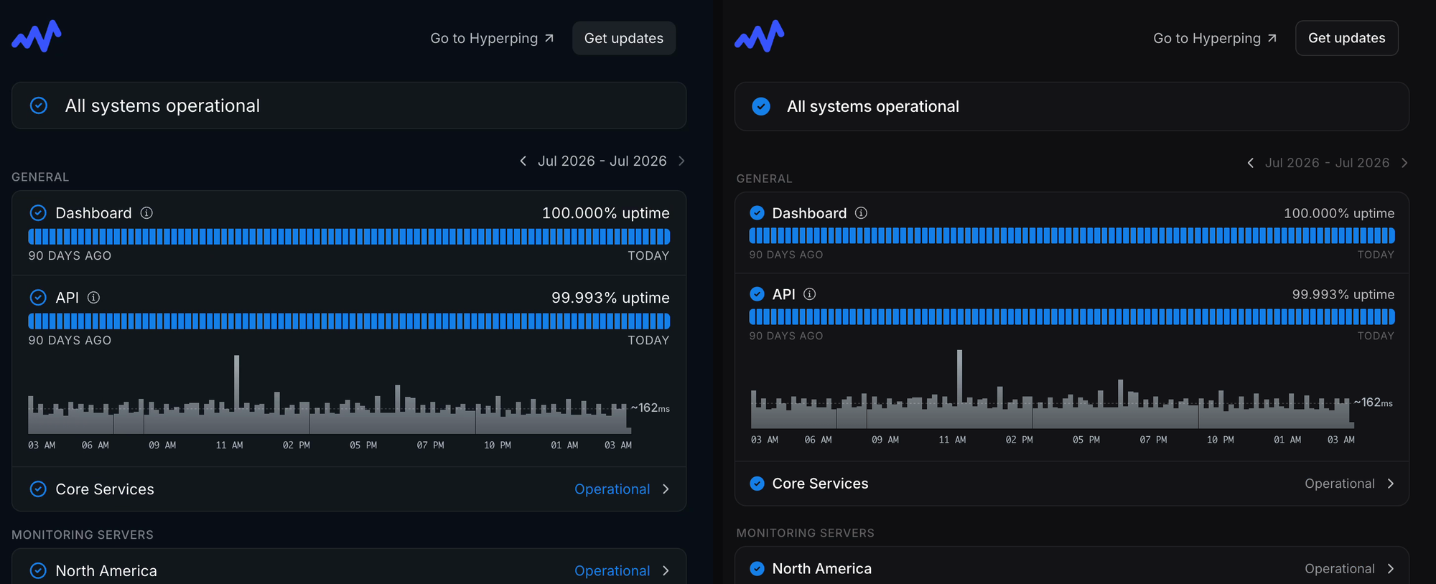Click 11 AM axis label in left chart
The width and height of the screenshot is (1436, 584).
(x=230, y=446)
